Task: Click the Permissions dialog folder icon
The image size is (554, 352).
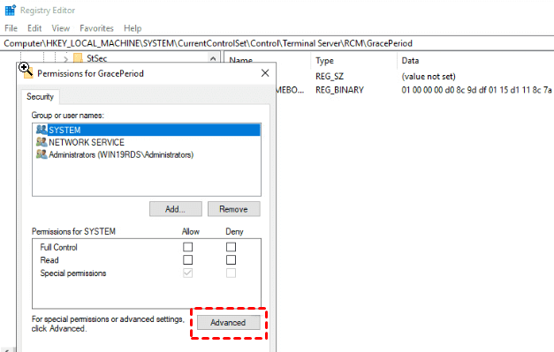Action: pyautogui.click(x=27, y=72)
